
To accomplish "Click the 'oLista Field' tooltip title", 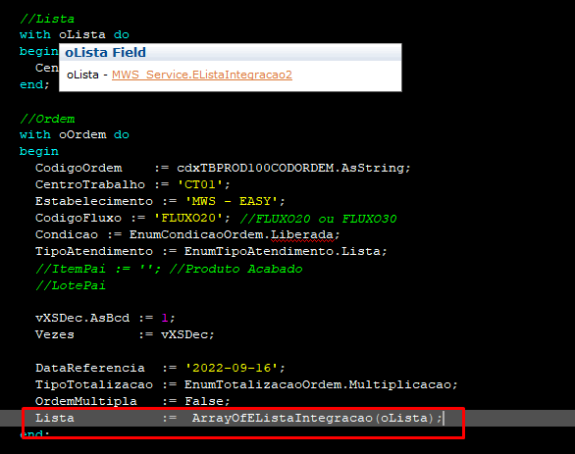I will 106,52.
